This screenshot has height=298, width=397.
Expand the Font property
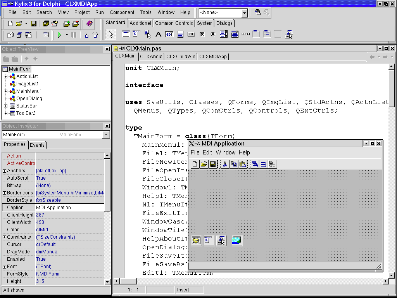[x=4, y=267]
